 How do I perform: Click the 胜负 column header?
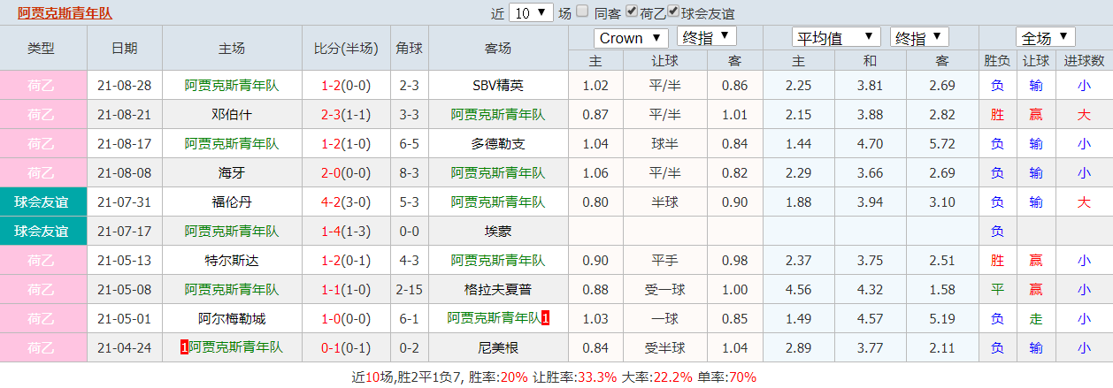click(997, 61)
